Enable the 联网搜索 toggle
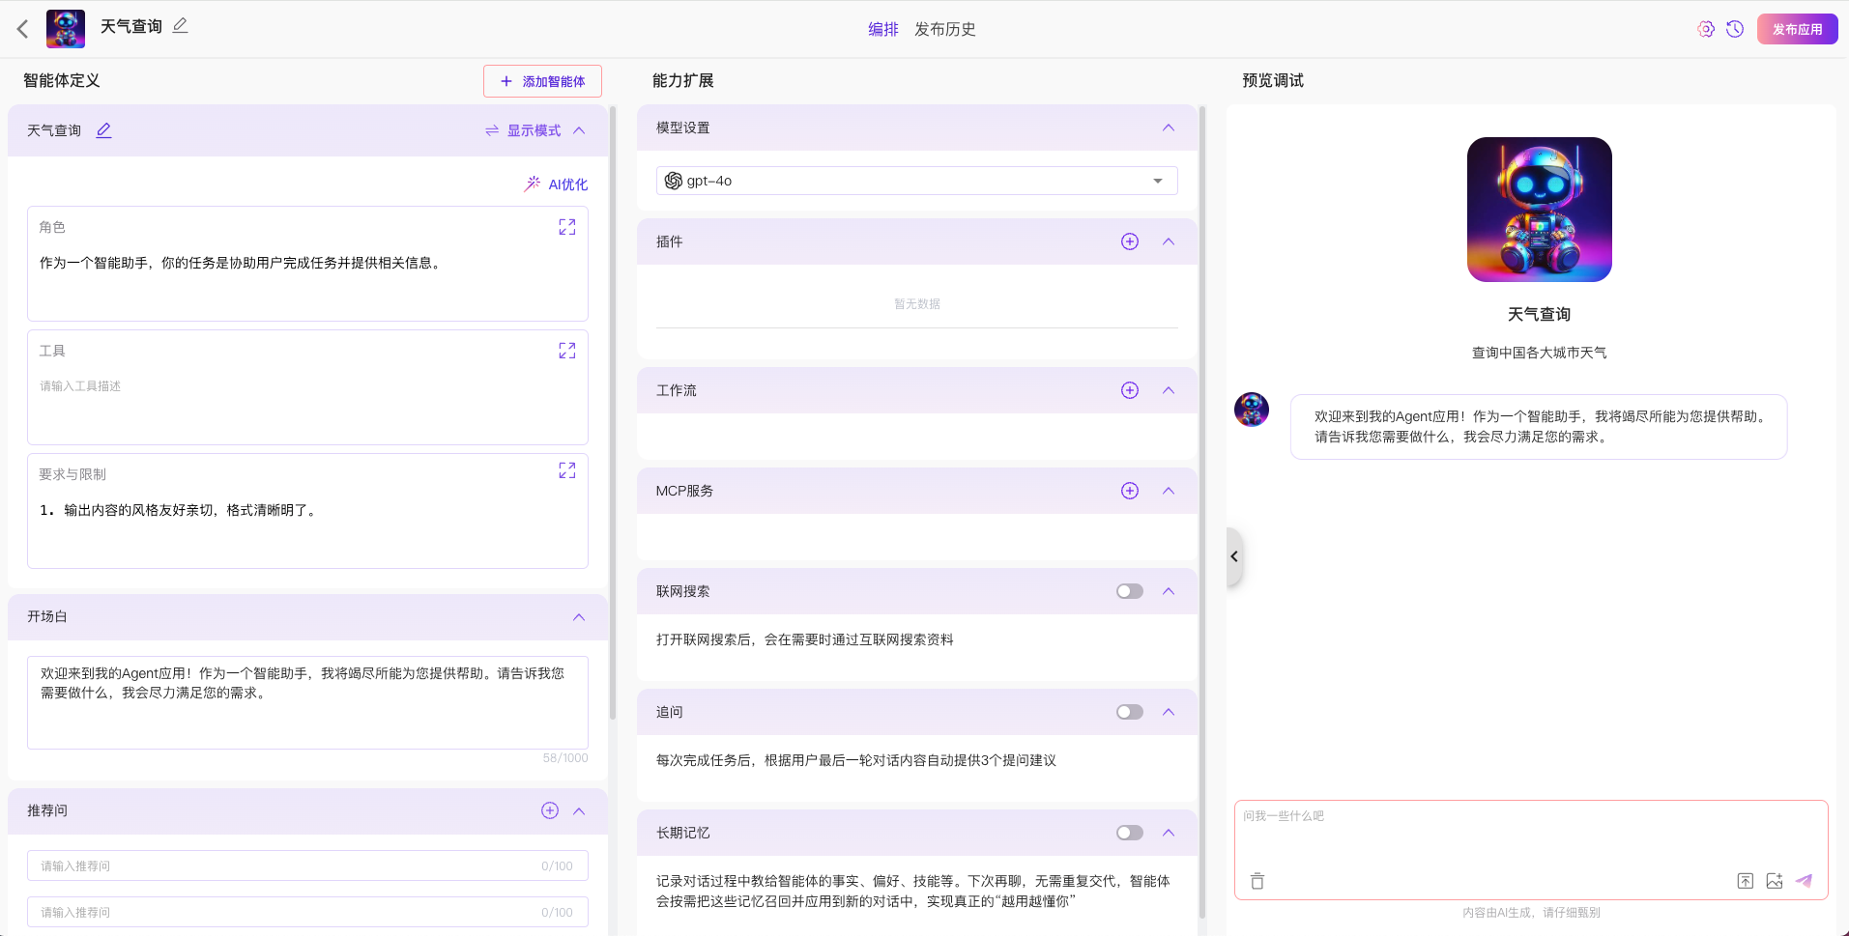1849x936 pixels. [1130, 591]
